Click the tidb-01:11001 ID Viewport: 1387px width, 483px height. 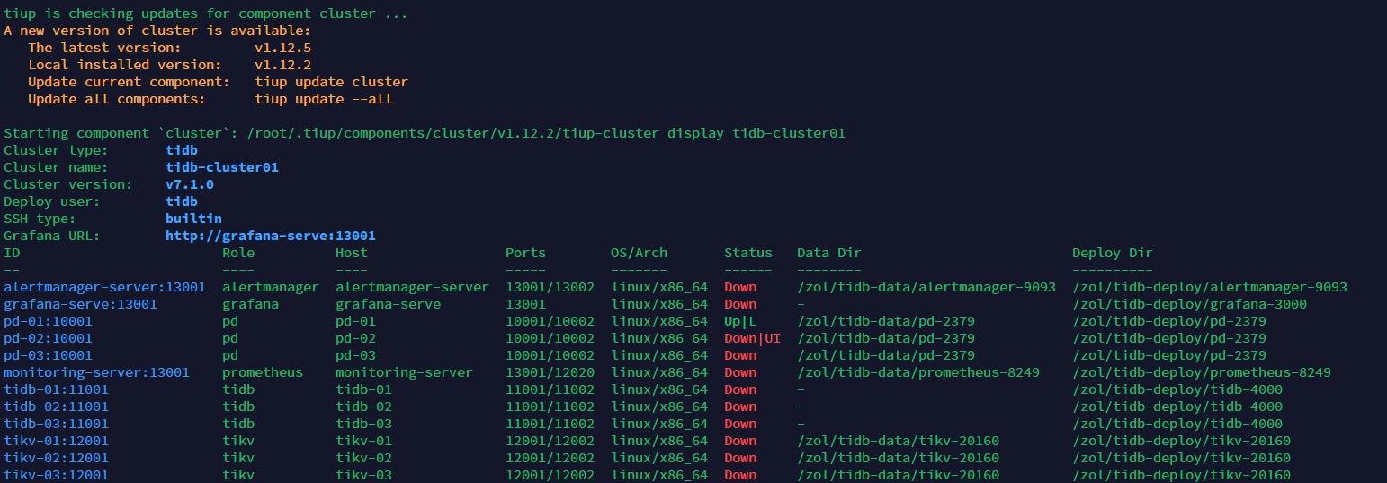tap(57, 389)
